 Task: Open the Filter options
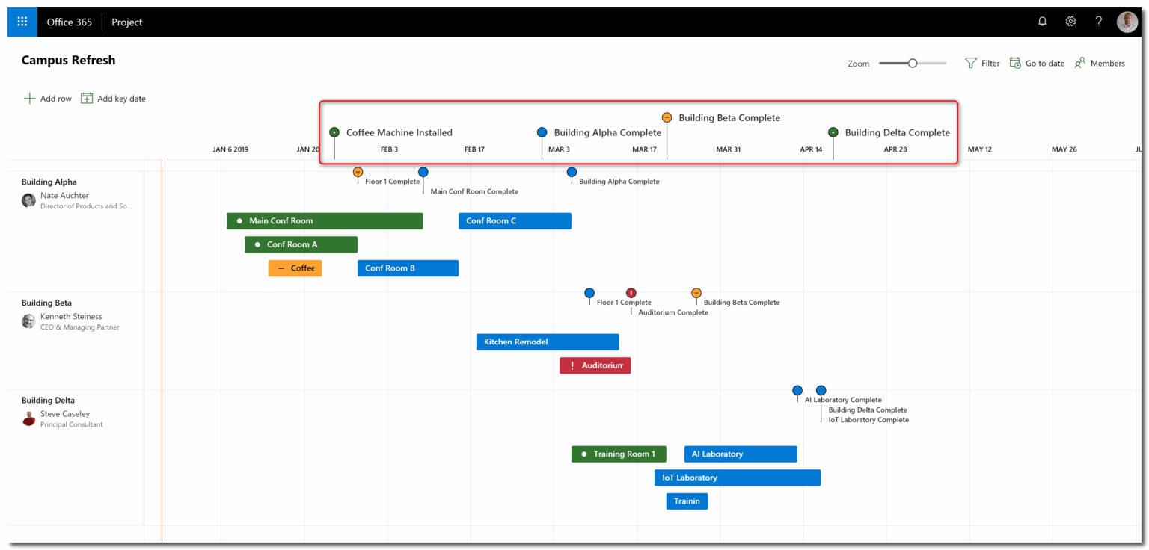tap(981, 63)
